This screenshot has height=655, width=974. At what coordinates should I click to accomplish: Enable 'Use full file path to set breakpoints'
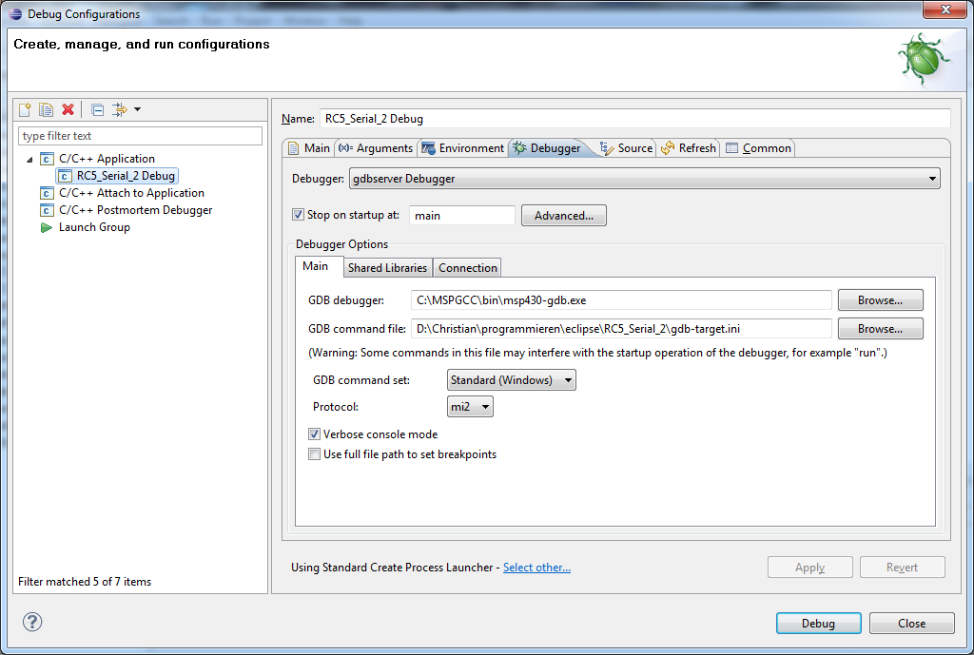(314, 453)
